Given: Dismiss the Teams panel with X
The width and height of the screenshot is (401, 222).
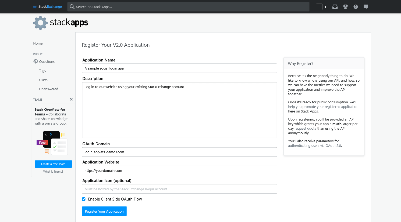Looking at the screenshot, I should [x=71, y=99].
